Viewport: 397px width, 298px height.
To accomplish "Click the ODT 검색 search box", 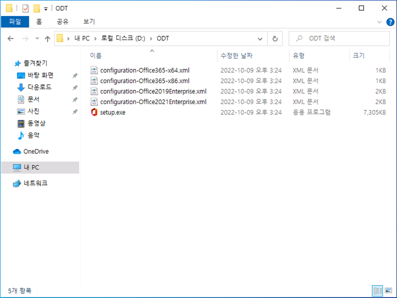I will [339, 38].
